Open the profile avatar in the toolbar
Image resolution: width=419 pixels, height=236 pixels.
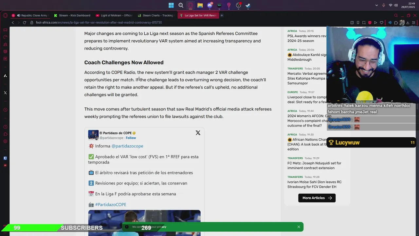[x=402, y=23]
